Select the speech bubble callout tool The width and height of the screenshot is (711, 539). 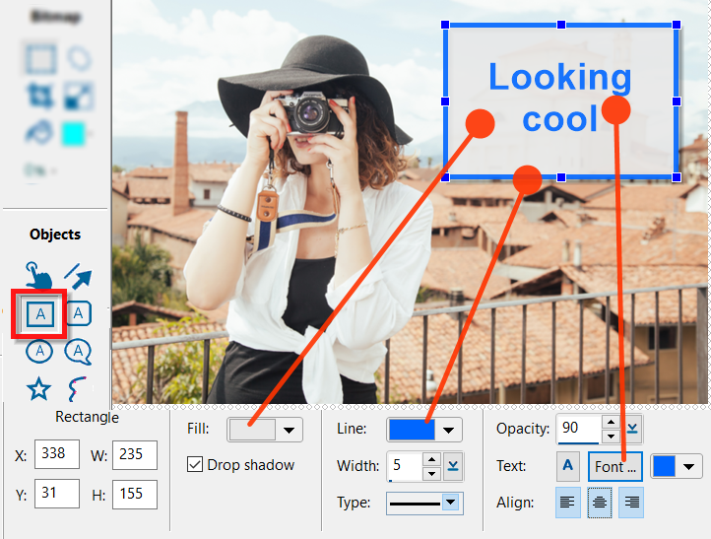[x=78, y=351]
